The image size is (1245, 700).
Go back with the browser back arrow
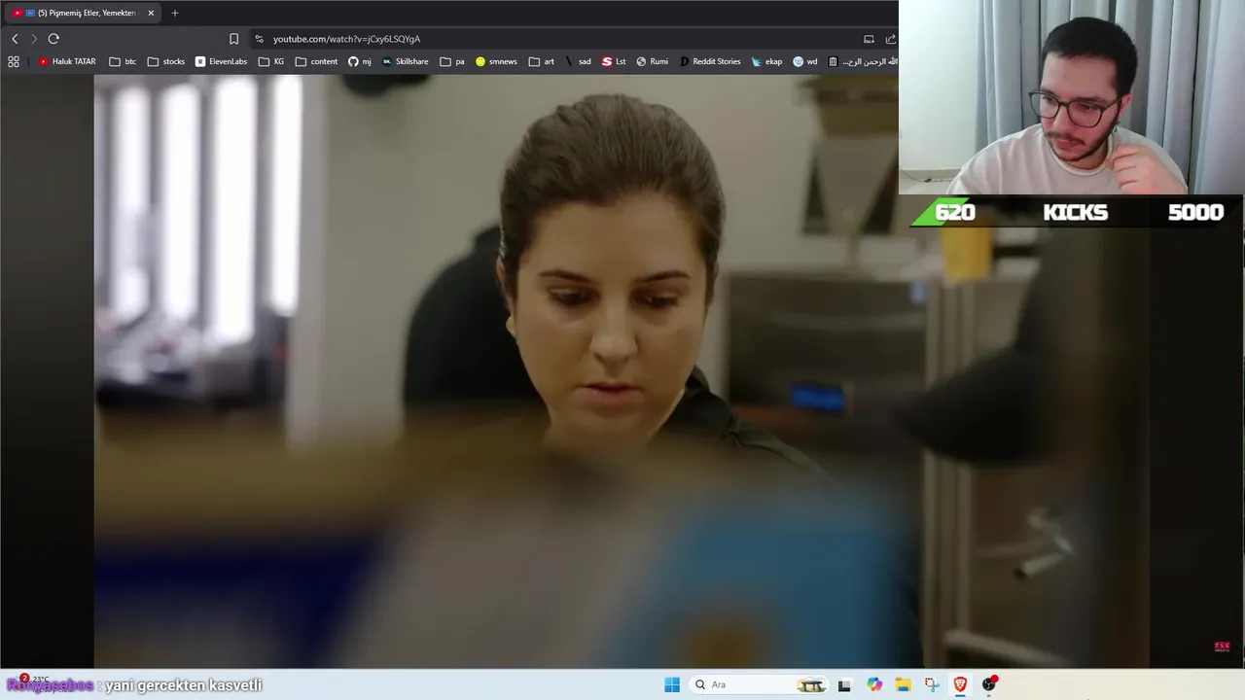(x=15, y=39)
